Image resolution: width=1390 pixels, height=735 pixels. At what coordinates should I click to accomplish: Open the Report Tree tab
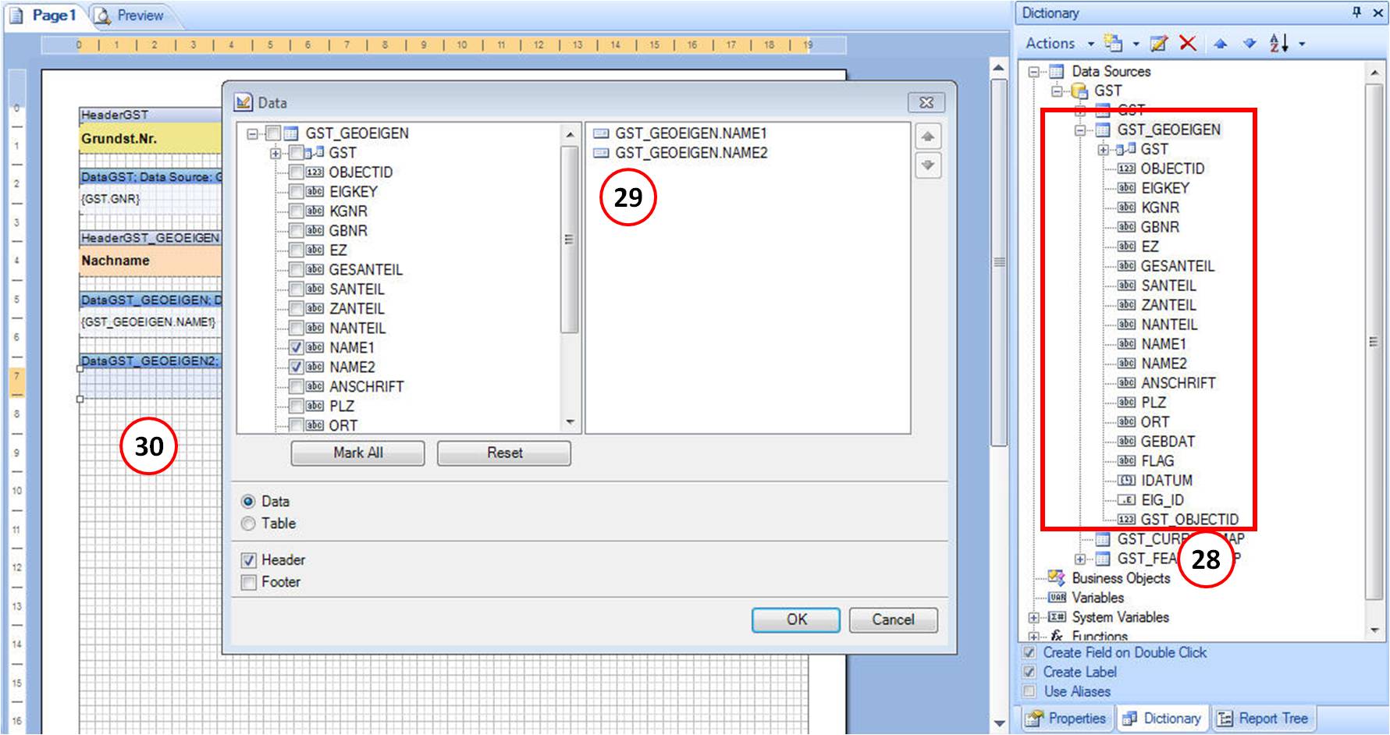click(x=1264, y=718)
